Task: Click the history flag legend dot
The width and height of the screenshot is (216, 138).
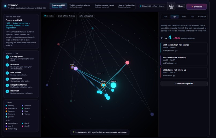Action: click(6, 129)
